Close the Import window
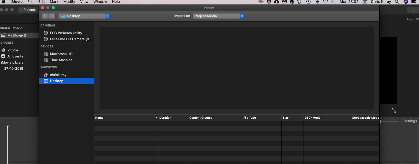This screenshot has width=419, height=164. [x=43, y=8]
